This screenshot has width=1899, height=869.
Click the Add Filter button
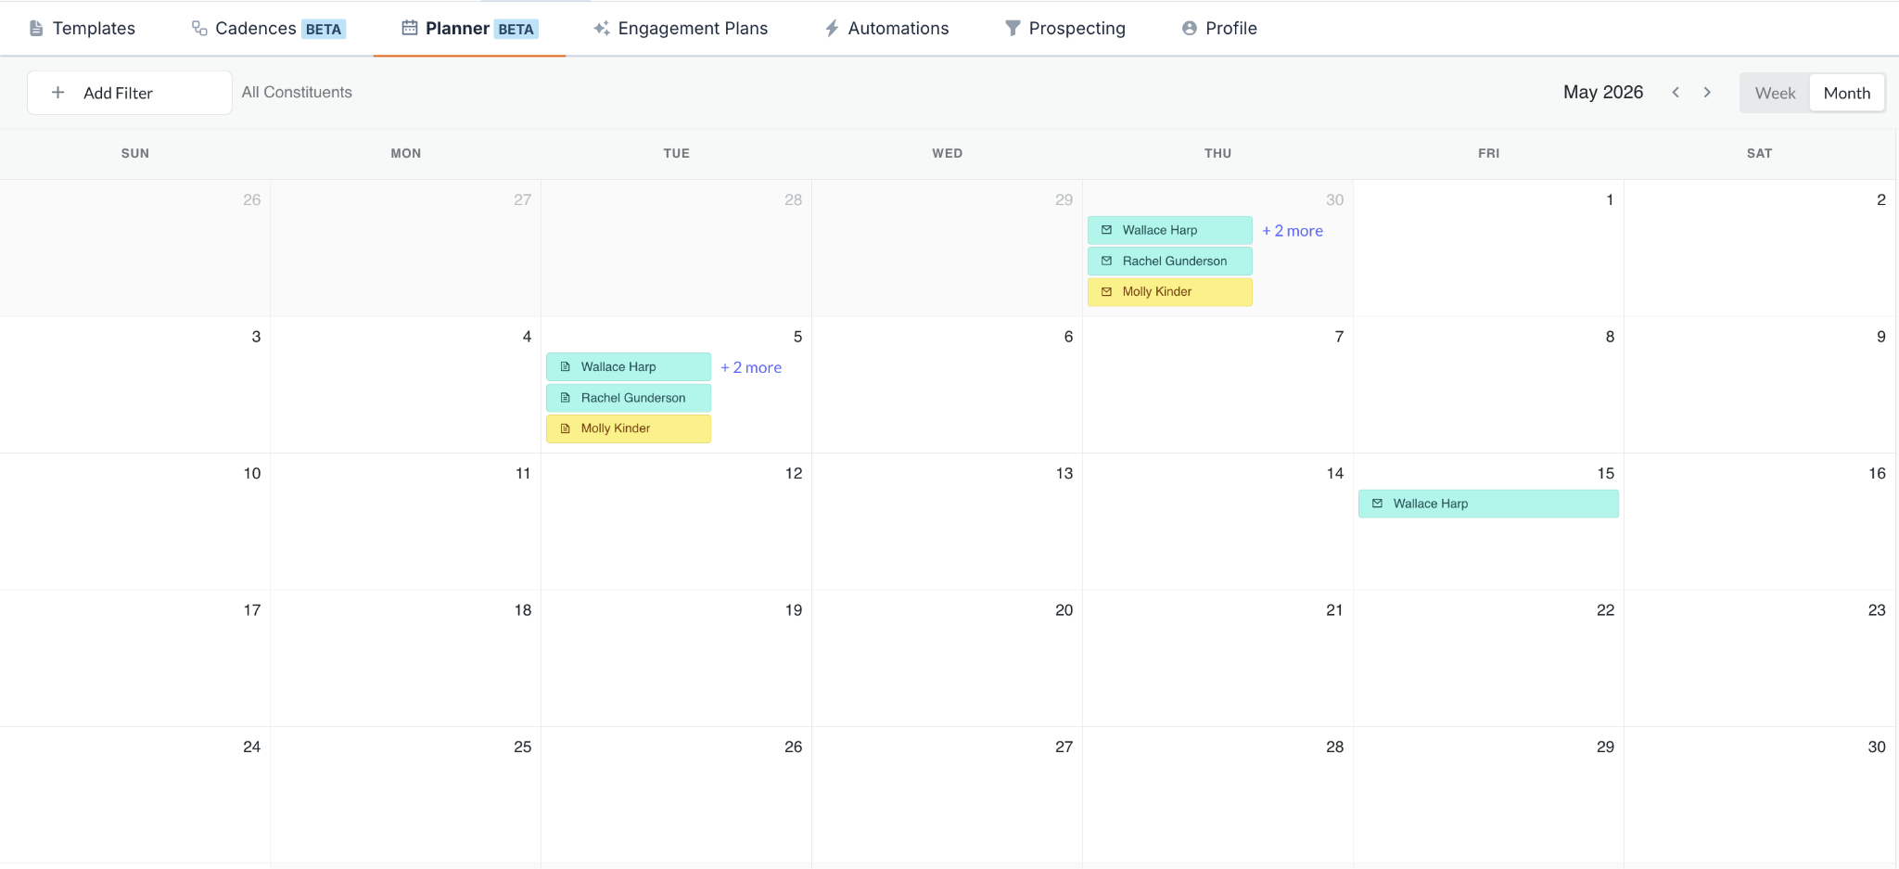[x=130, y=93]
